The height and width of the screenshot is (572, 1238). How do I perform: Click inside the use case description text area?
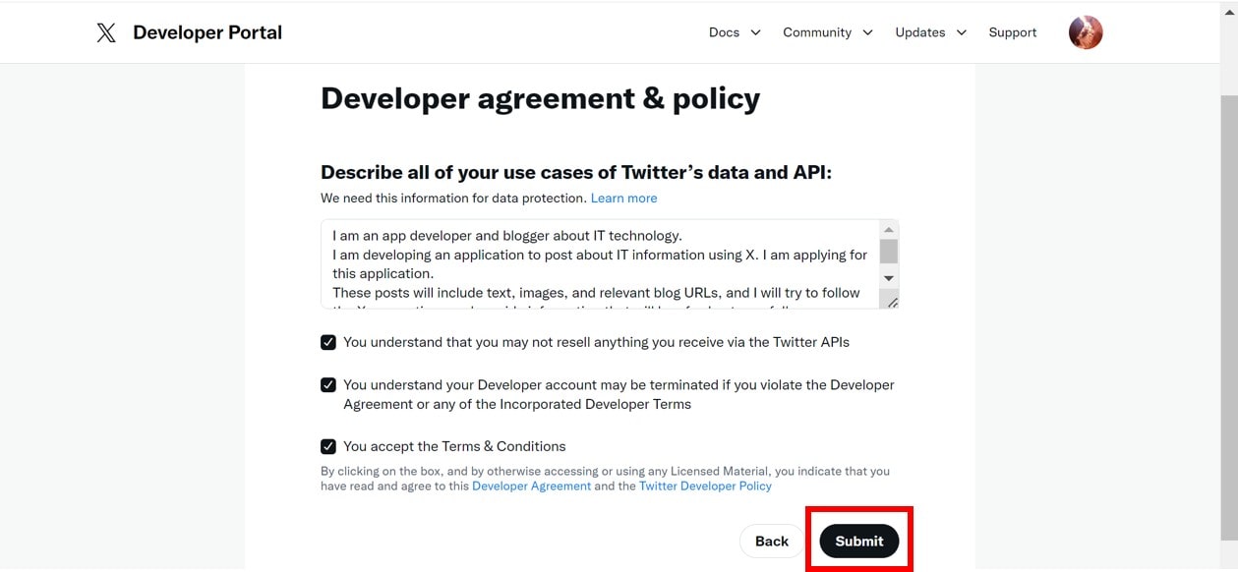click(600, 263)
